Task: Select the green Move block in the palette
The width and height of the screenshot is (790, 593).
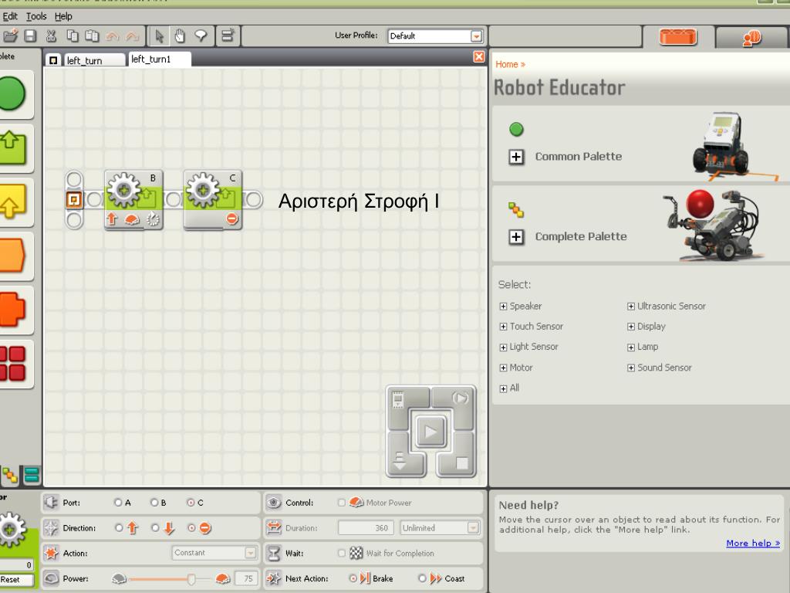Action: pos(12,147)
